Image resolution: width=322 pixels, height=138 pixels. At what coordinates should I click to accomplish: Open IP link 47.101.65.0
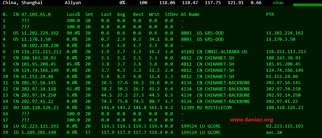pyautogui.click(x=36, y=14)
